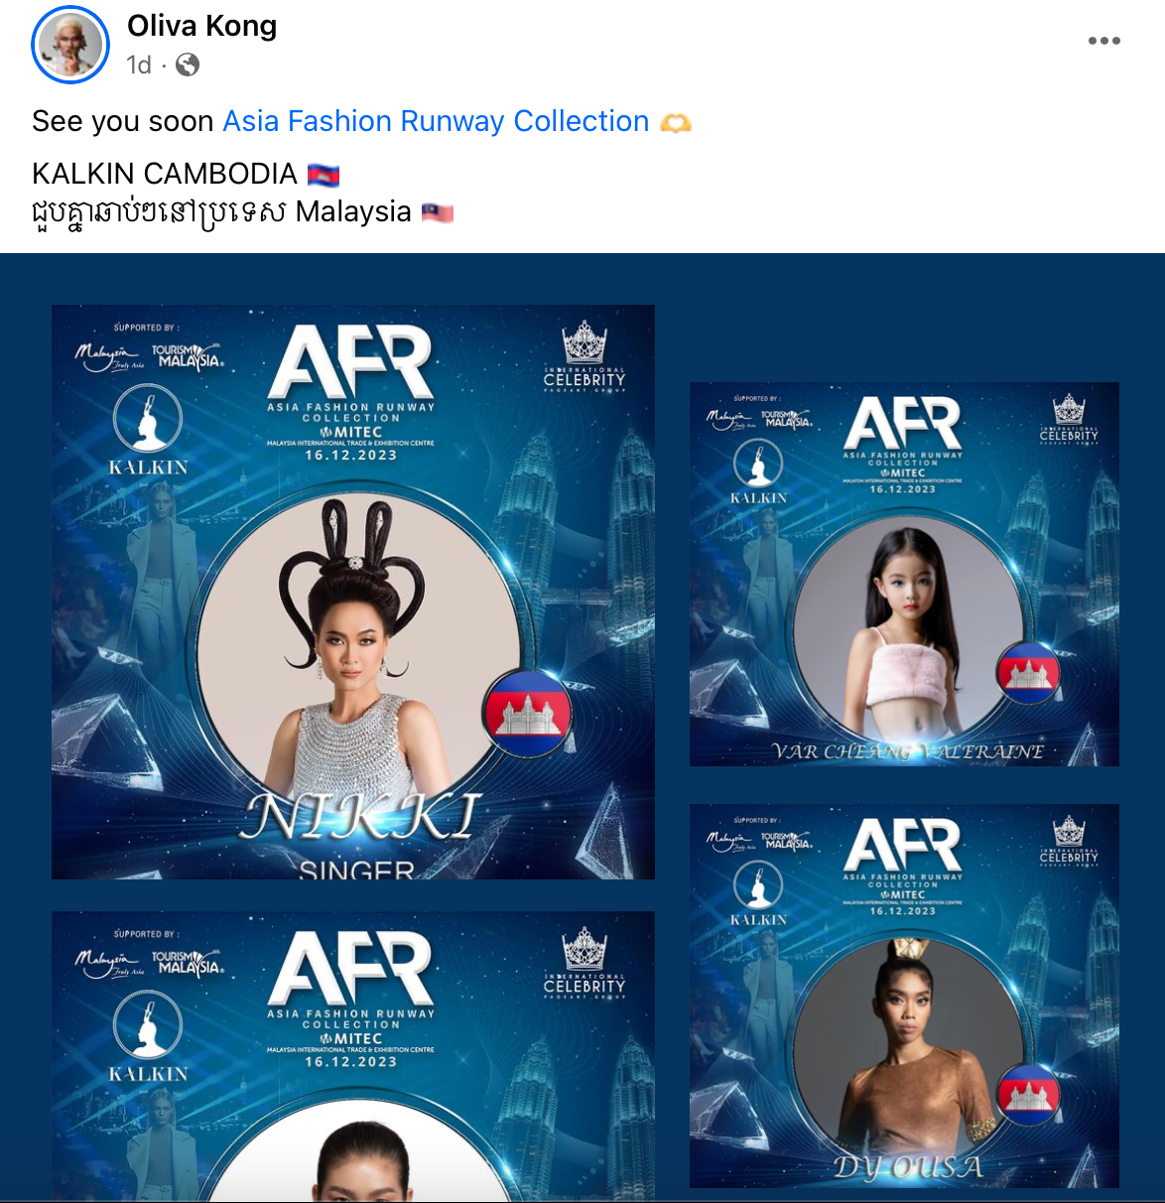Open the Var Cheang Valeraine poster image
1165x1203 pixels.
point(904,574)
